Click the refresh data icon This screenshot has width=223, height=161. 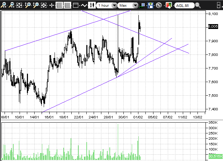point(159,5)
